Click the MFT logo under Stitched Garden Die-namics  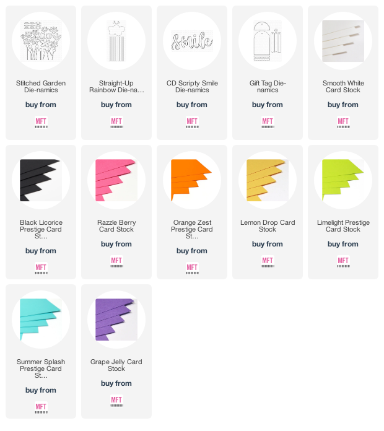pyautogui.click(x=41, y=123)
